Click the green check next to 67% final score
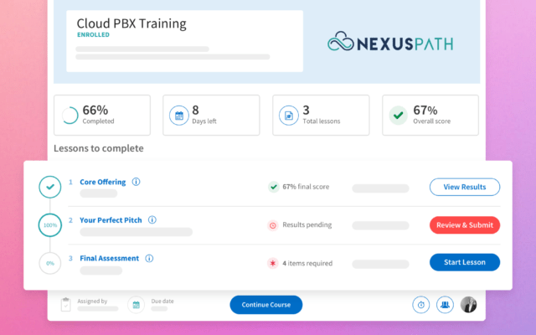This screenshot has height=335, width=536. pyautogui.click(x=274, y=187)
